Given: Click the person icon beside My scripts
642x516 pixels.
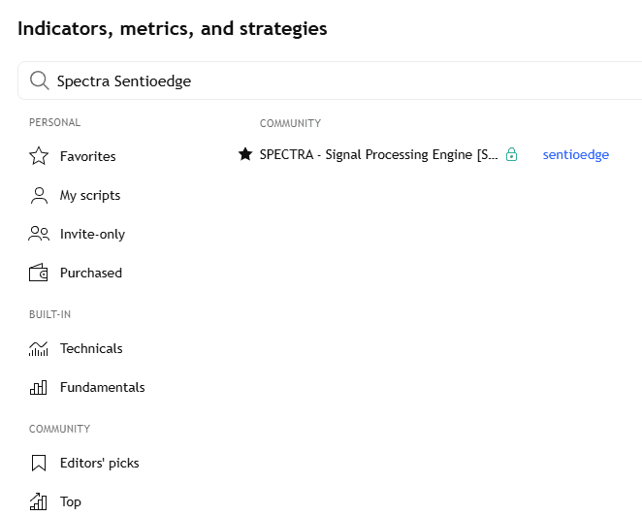Looking at the screenshot, I should tap(39, 195).
